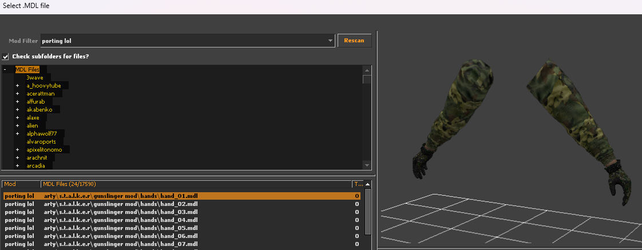
Task: Expand the akabenko folder
Action: pyautogui.click(x=18, y=110)
